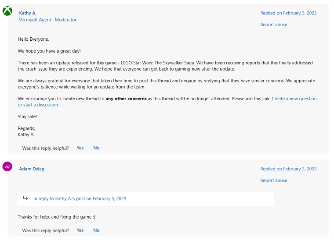334x240 pixels.
Task: Follow the 'Create a new question' link
Action: point(294,99)
